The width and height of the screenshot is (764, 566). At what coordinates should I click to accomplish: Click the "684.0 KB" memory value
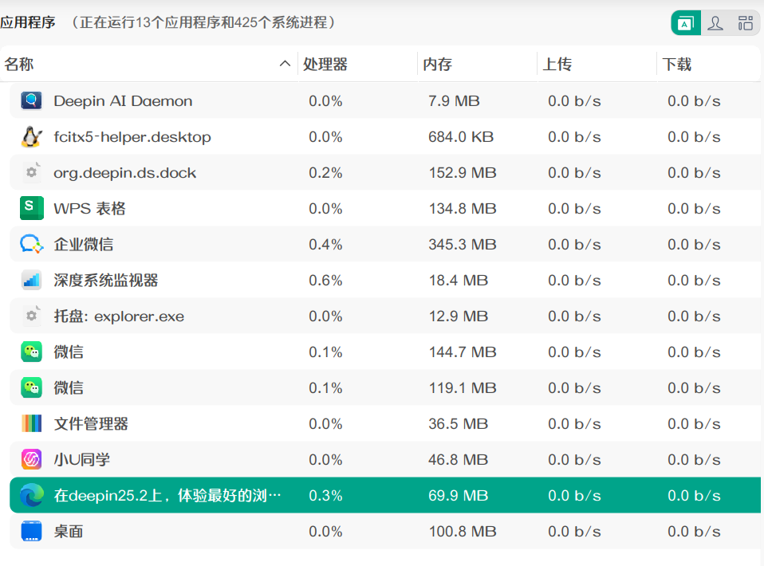[461, 137]
